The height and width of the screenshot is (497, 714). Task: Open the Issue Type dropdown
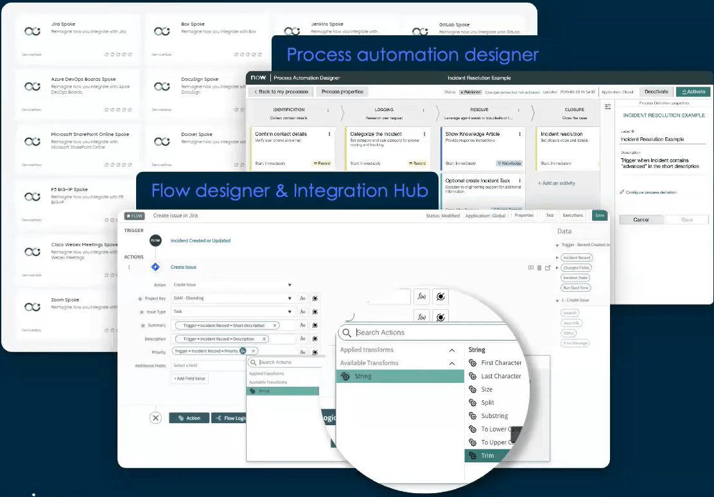tap(290, 312)
